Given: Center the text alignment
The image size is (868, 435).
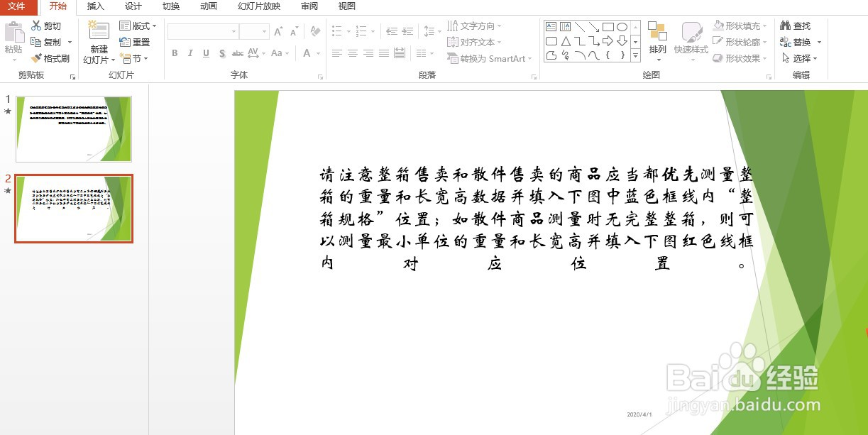Looking at the screenshot, I should pos(353,53).
